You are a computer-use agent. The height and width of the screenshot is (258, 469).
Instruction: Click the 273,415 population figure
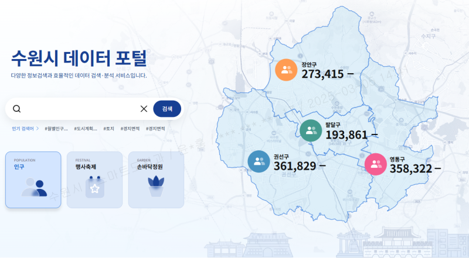(322, 74)
